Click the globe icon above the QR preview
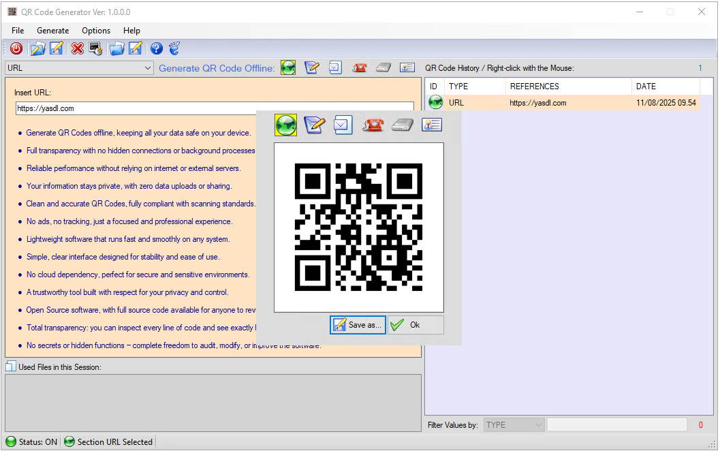 285,125
